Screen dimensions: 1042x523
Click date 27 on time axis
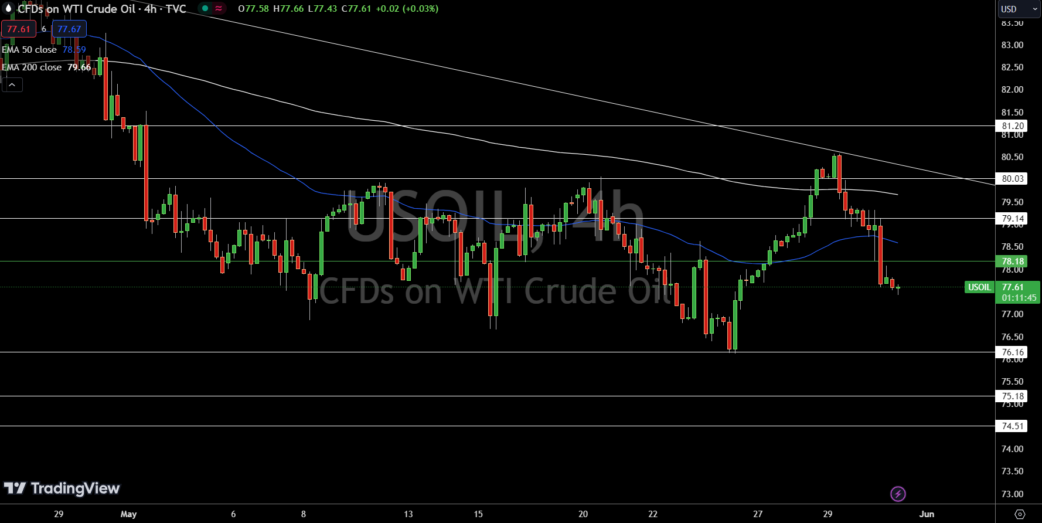pos(758,514)
